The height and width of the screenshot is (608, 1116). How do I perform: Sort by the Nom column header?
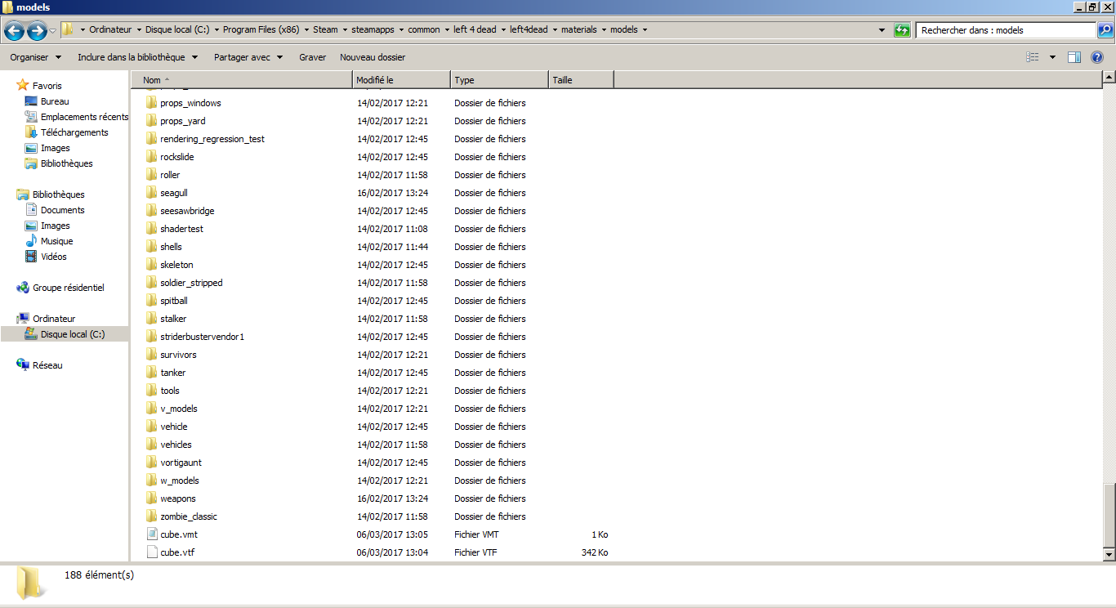pos(242,80)
